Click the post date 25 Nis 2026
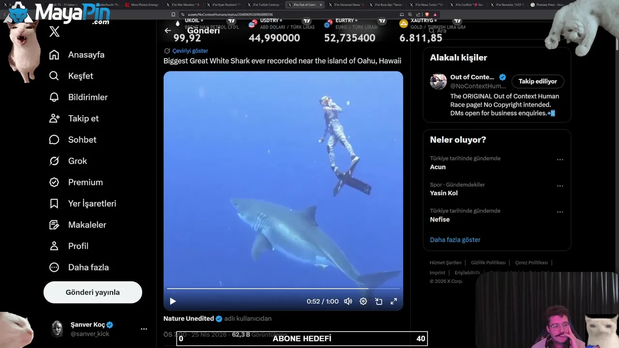619x348 pixels. tap(209, 334)
